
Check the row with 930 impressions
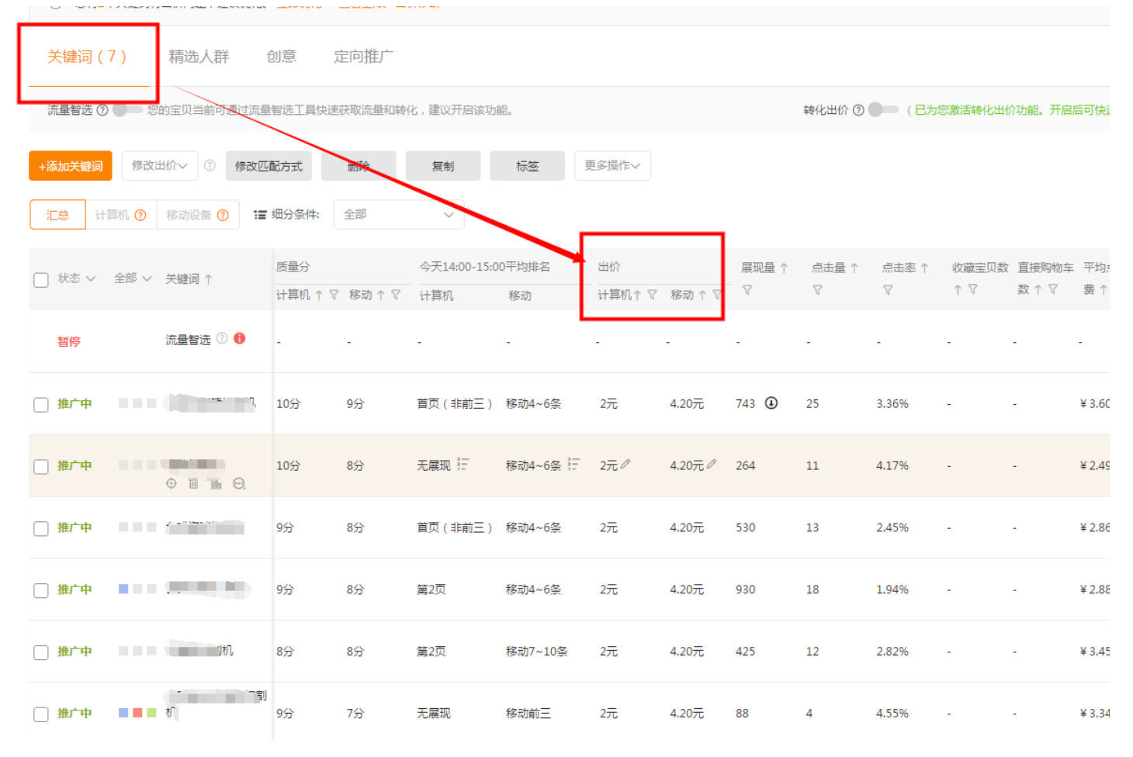(41, 591)
